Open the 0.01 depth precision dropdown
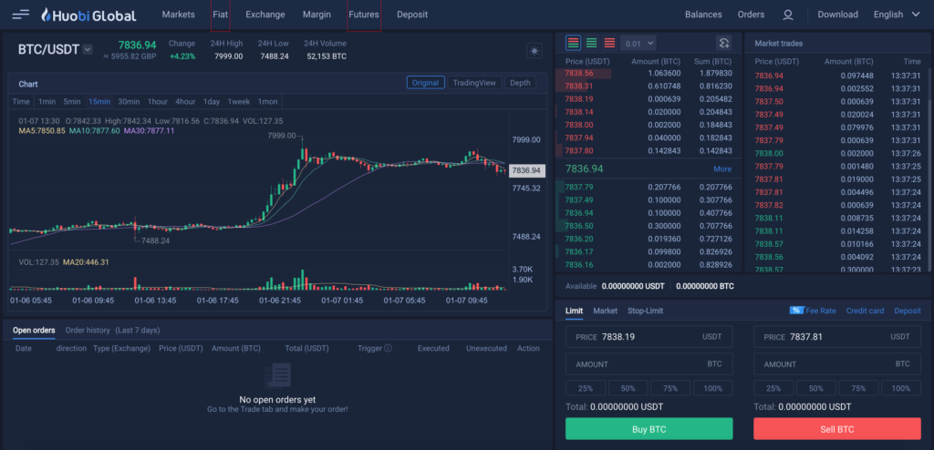Screen dimensions: 934x450 pyautogui.click(x=638, y=43)
